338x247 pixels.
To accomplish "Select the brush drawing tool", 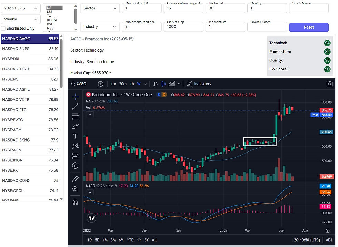I will [x=75, y=126].
